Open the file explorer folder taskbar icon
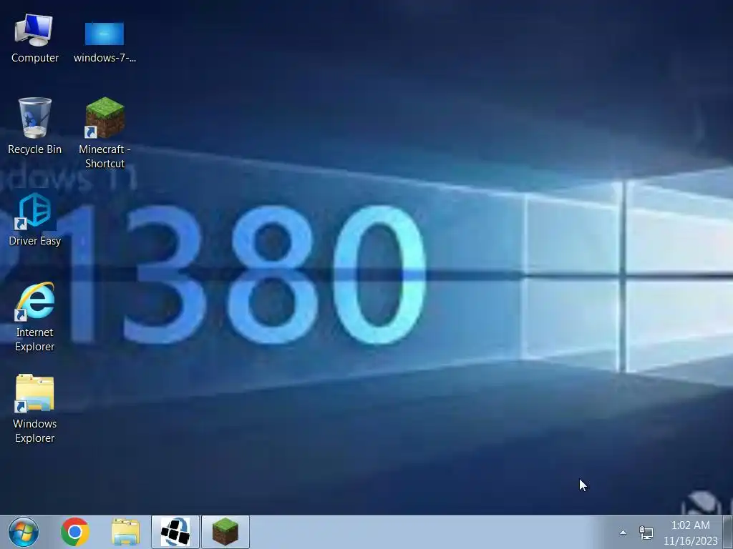Viewport: 733px width, 549px height. pos(125,532)
